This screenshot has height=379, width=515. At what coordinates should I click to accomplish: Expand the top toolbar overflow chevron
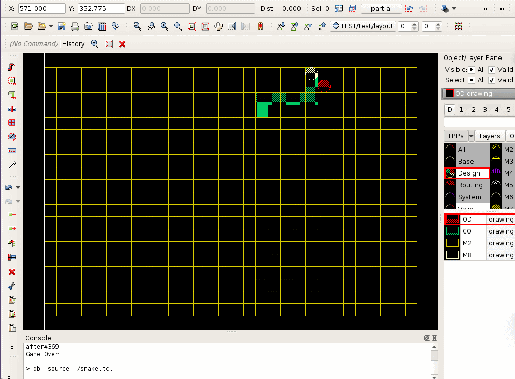click(x=485, y=9)
